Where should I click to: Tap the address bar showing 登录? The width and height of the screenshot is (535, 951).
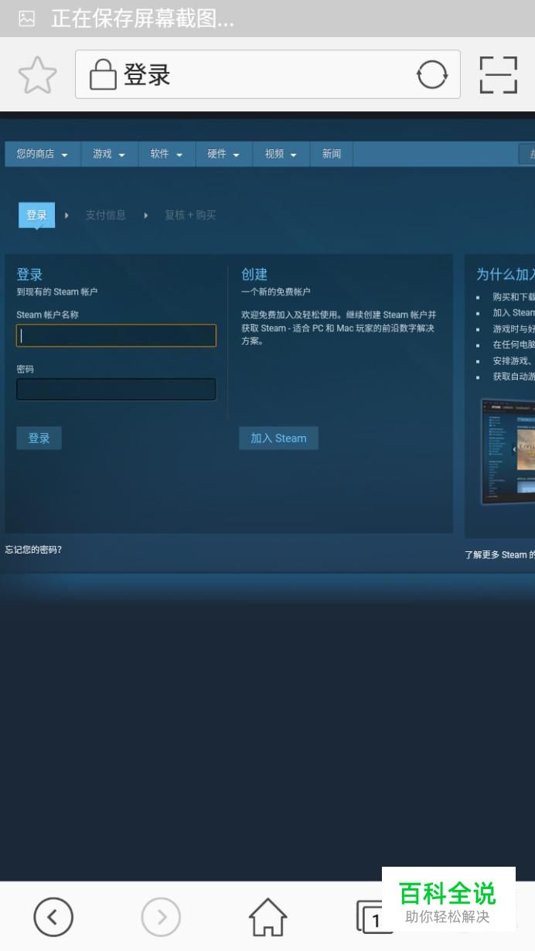267,74
